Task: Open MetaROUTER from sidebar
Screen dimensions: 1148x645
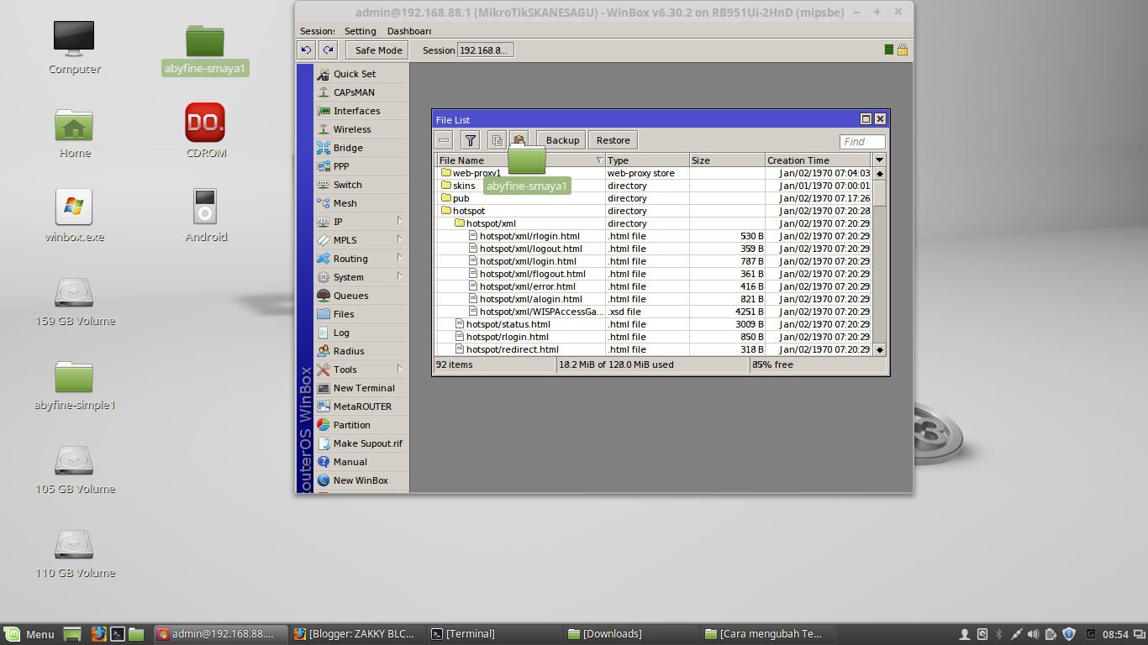Action: (361, 406)
